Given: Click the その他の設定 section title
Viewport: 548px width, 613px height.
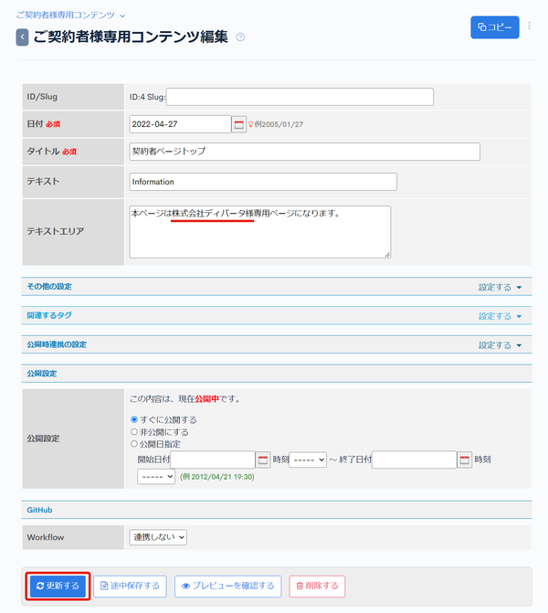Looking at the screenshot, I should [49, 287].
